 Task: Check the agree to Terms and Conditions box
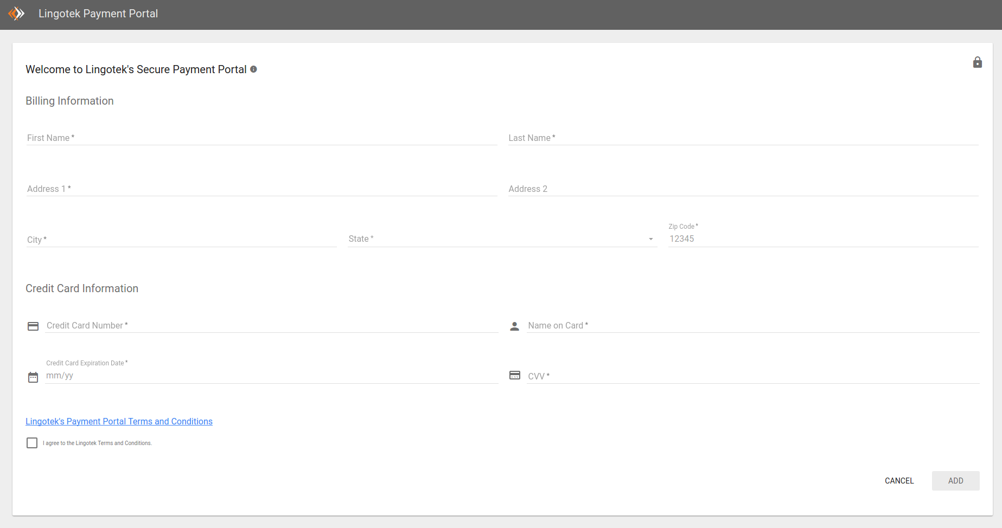(32, 443)
